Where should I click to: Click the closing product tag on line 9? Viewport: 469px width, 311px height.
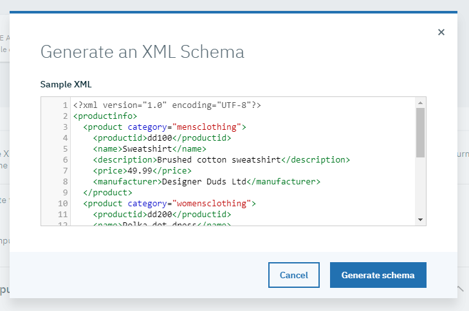point(107,193)
